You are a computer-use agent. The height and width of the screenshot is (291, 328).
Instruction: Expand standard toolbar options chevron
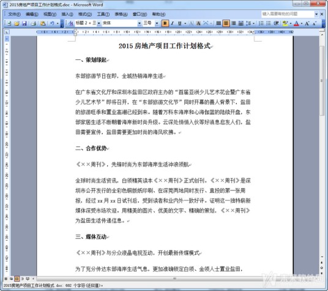click(62, 23)
